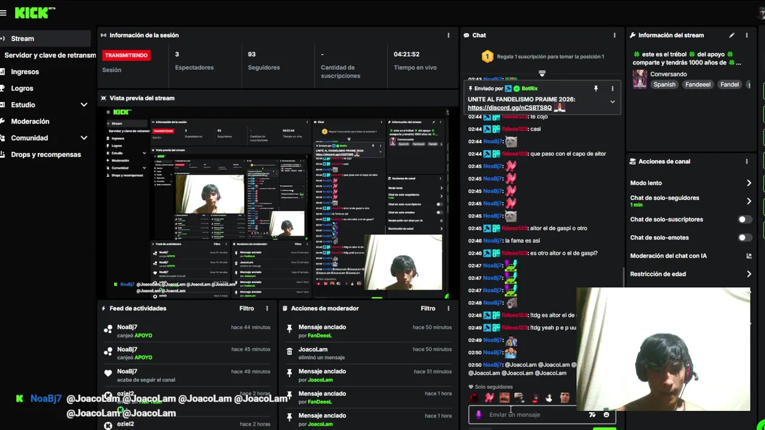
Task: Open Filtro in Feed de actividades
Action: click(x=247, y=309)
